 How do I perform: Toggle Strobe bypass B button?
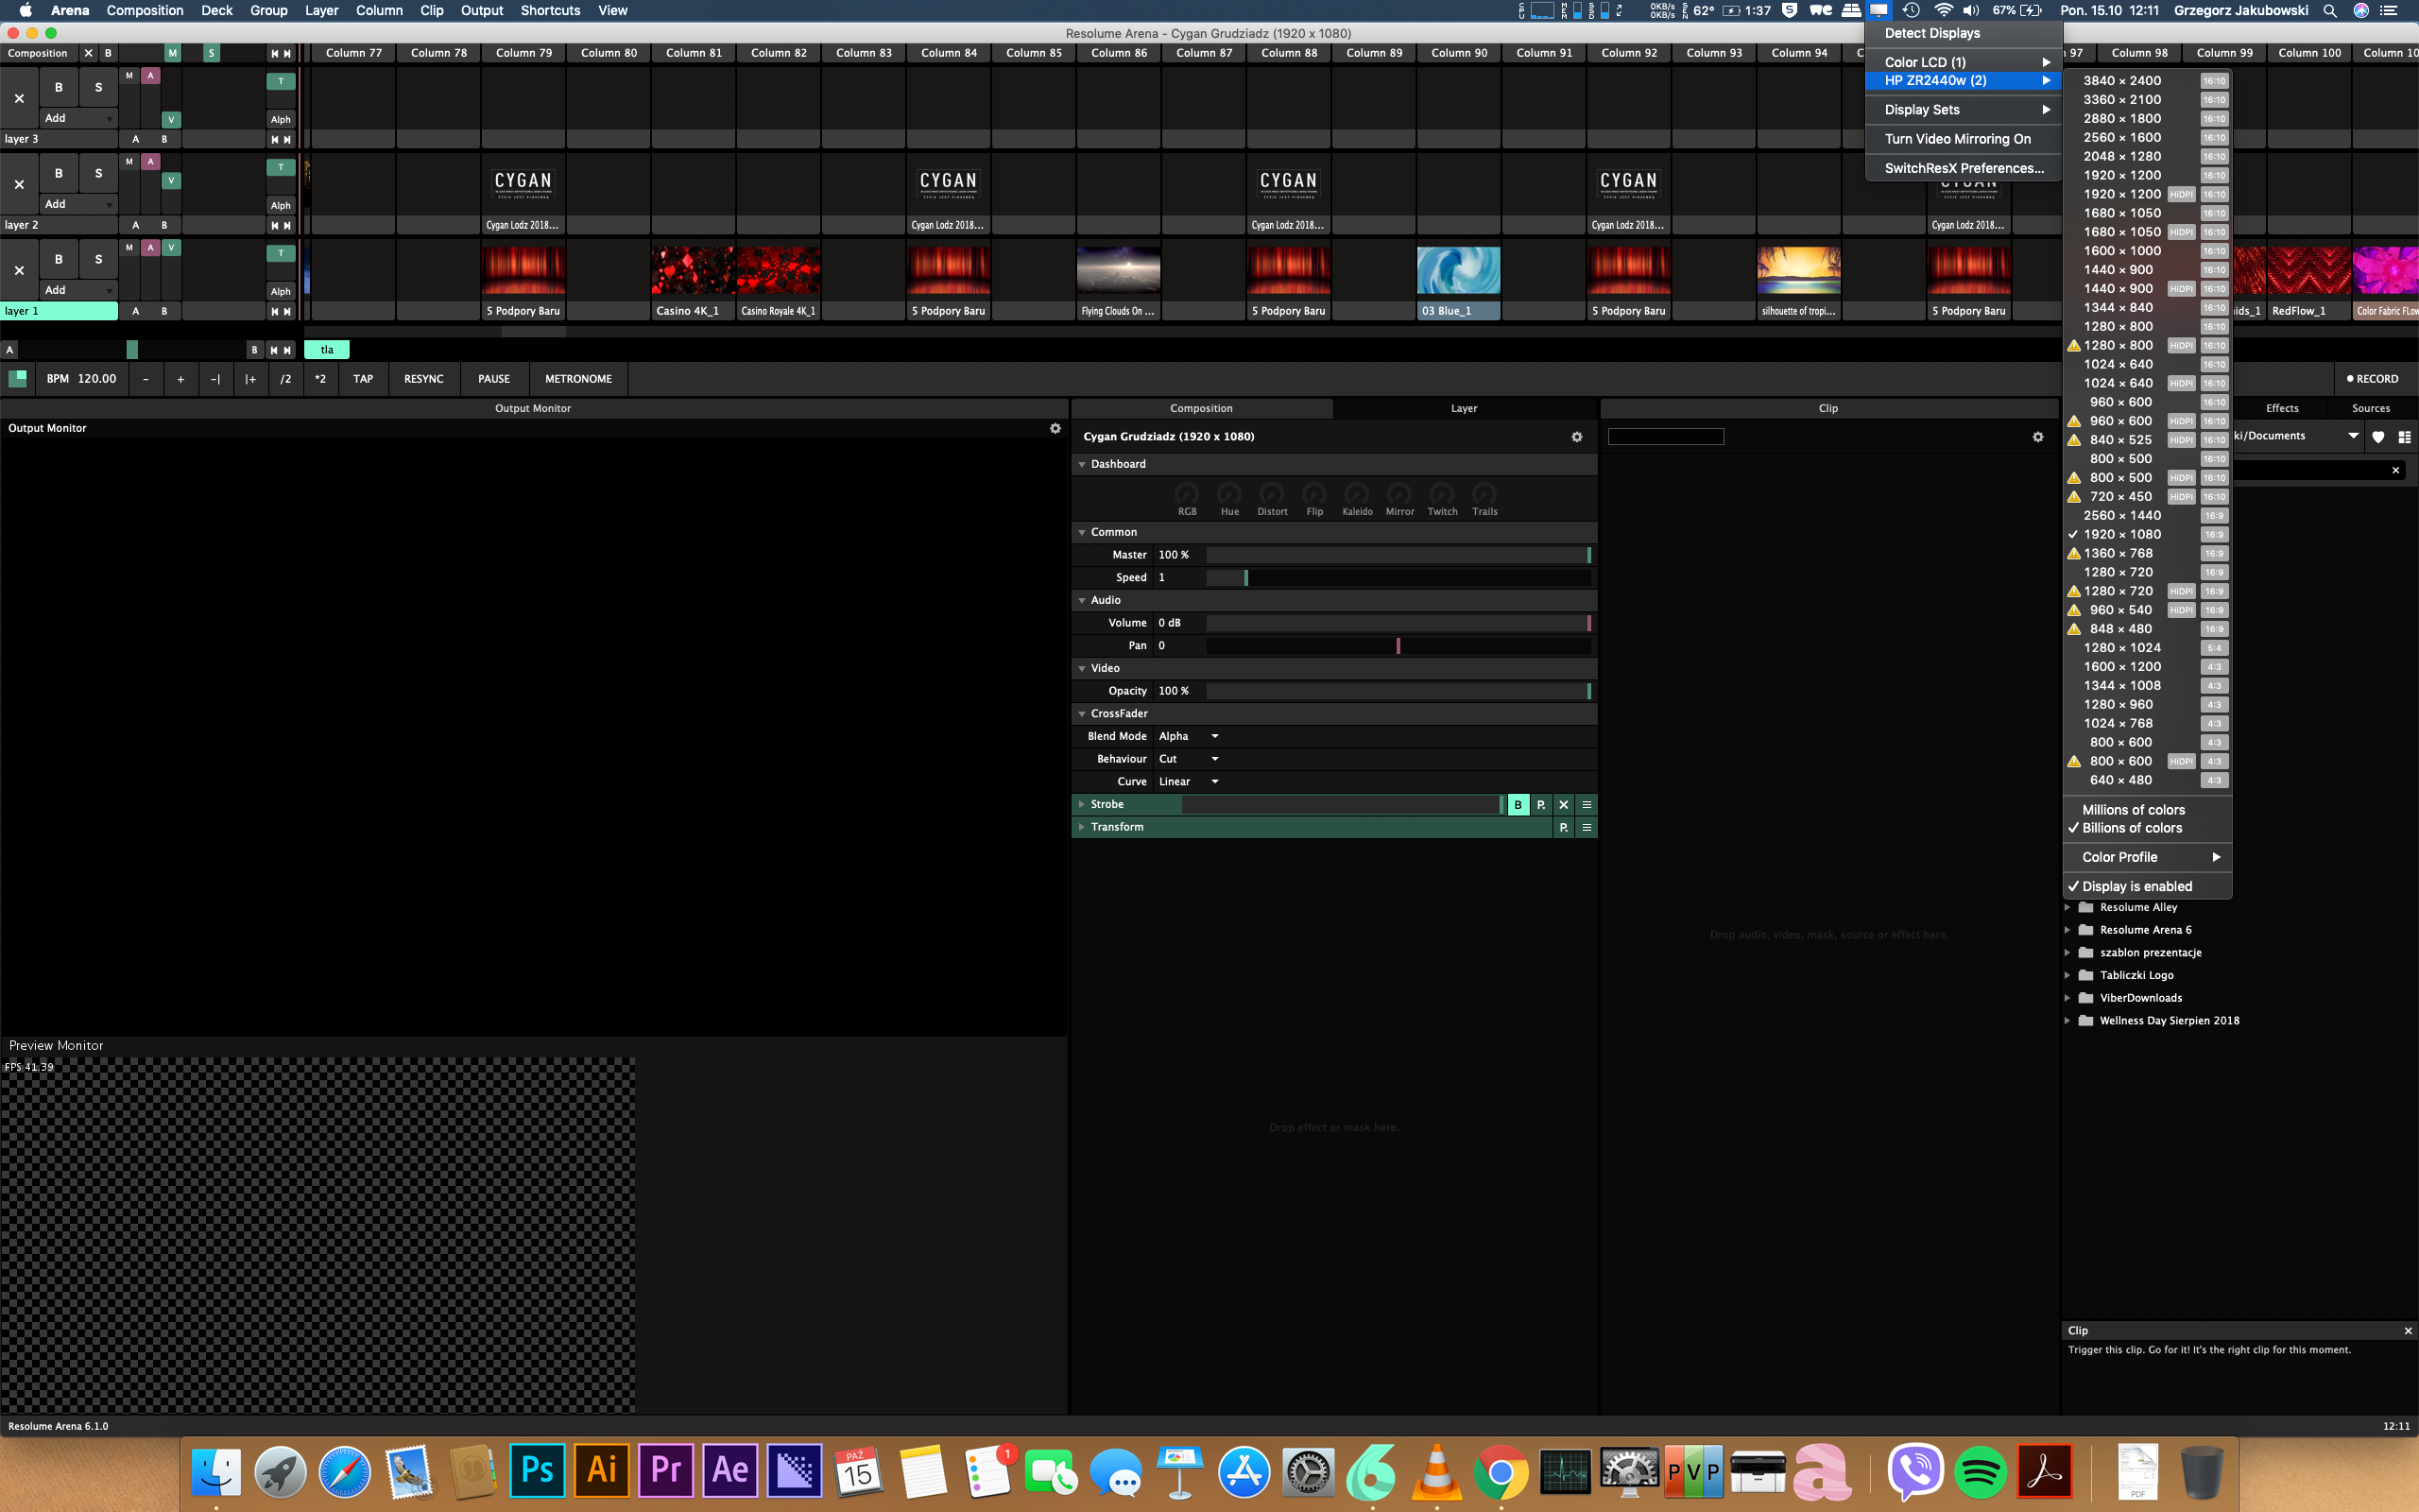1518,805
